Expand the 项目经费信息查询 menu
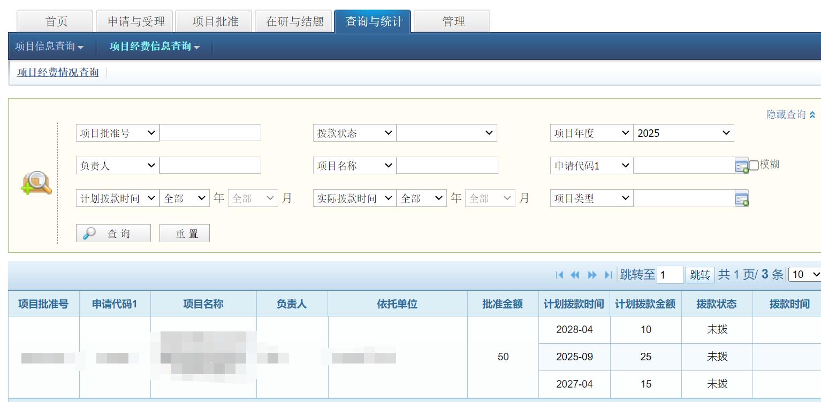This screenshot has height=402, width=821. [x=154, y=47]
